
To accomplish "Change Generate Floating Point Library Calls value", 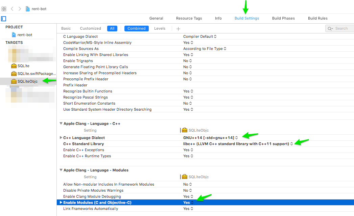I will point(187,67).
